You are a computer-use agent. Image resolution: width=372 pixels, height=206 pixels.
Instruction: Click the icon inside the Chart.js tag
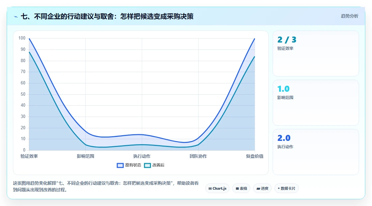point(210,189)
